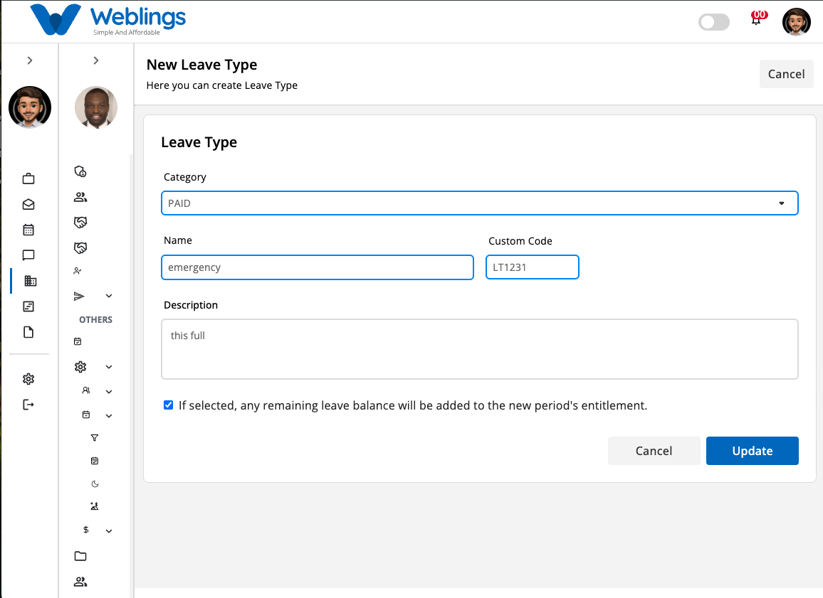The height and width of the screenshot is (598, 823).
Task: Click the dollar sign icon
Action: [x=86, y=530]
